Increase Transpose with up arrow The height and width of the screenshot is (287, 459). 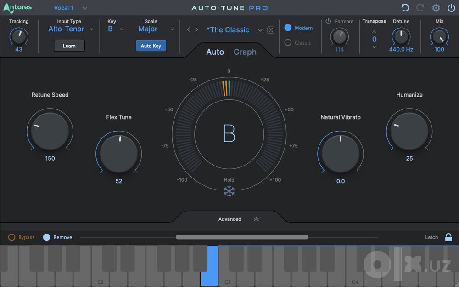(374, 31)
